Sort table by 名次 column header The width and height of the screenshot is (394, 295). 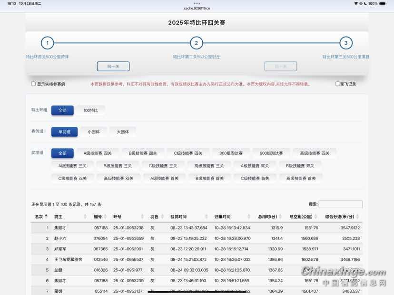point(40,217)
